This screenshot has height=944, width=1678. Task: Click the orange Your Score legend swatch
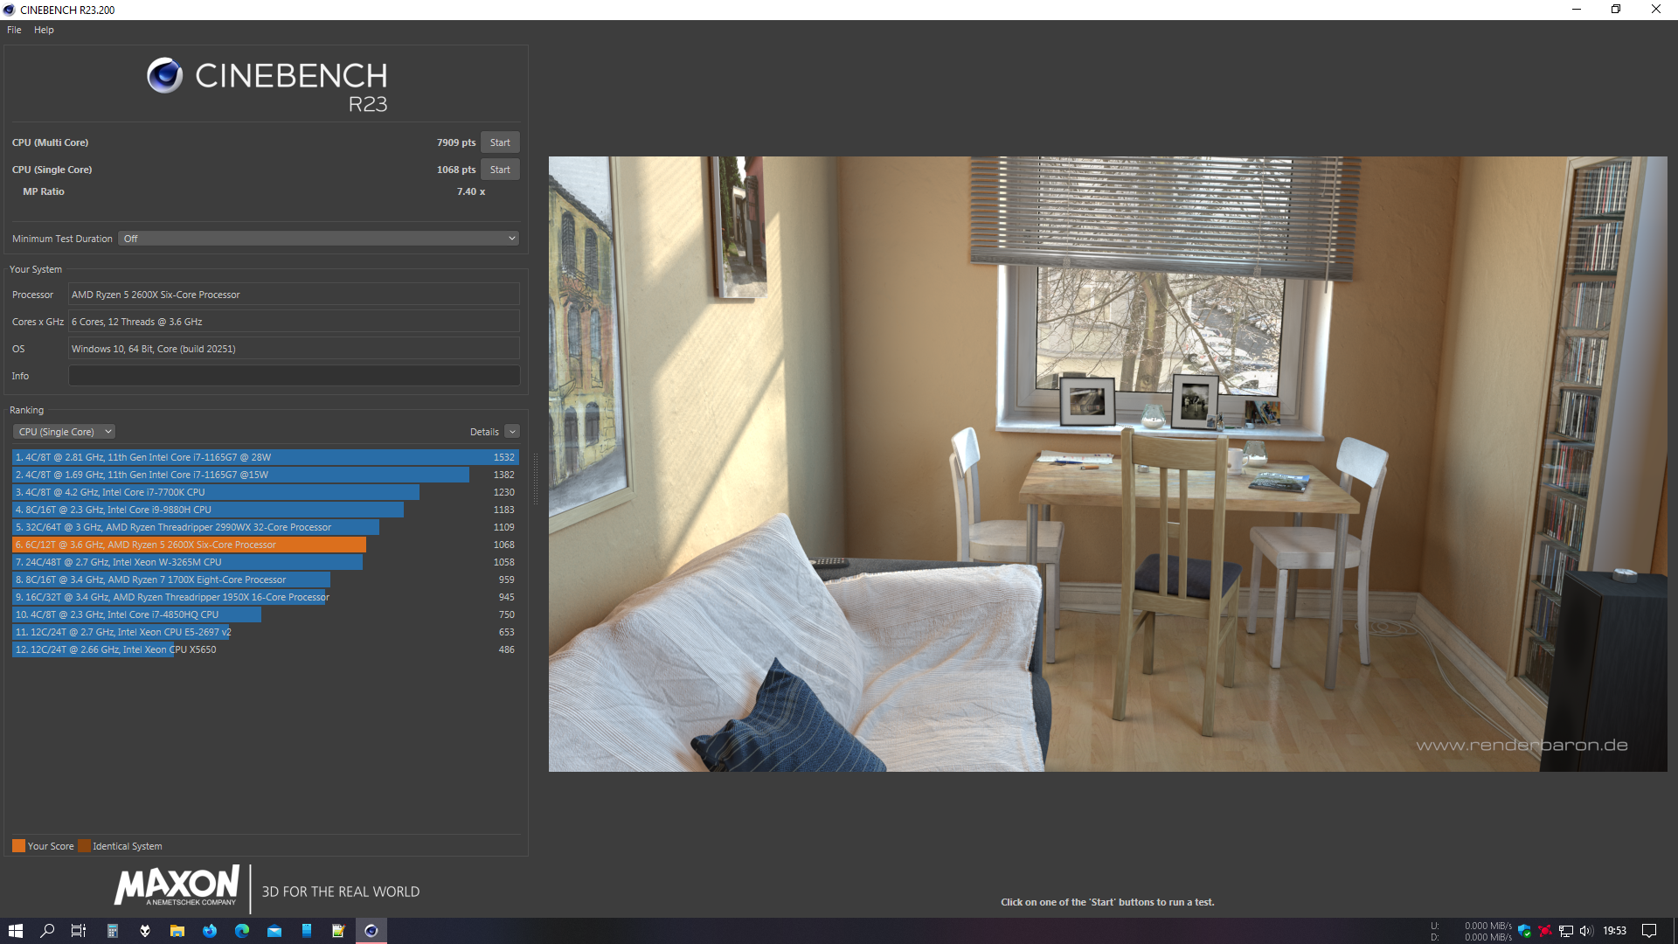pyautogui.click(x=18, y=846)
